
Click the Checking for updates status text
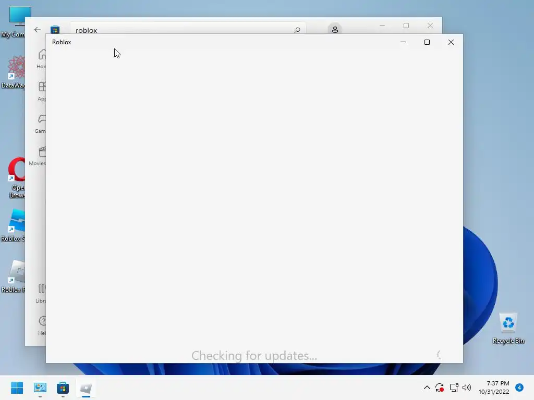(254, 355)
